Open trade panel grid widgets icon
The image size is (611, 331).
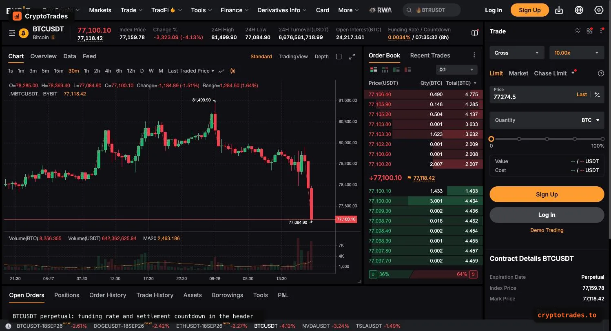point(589,31)
